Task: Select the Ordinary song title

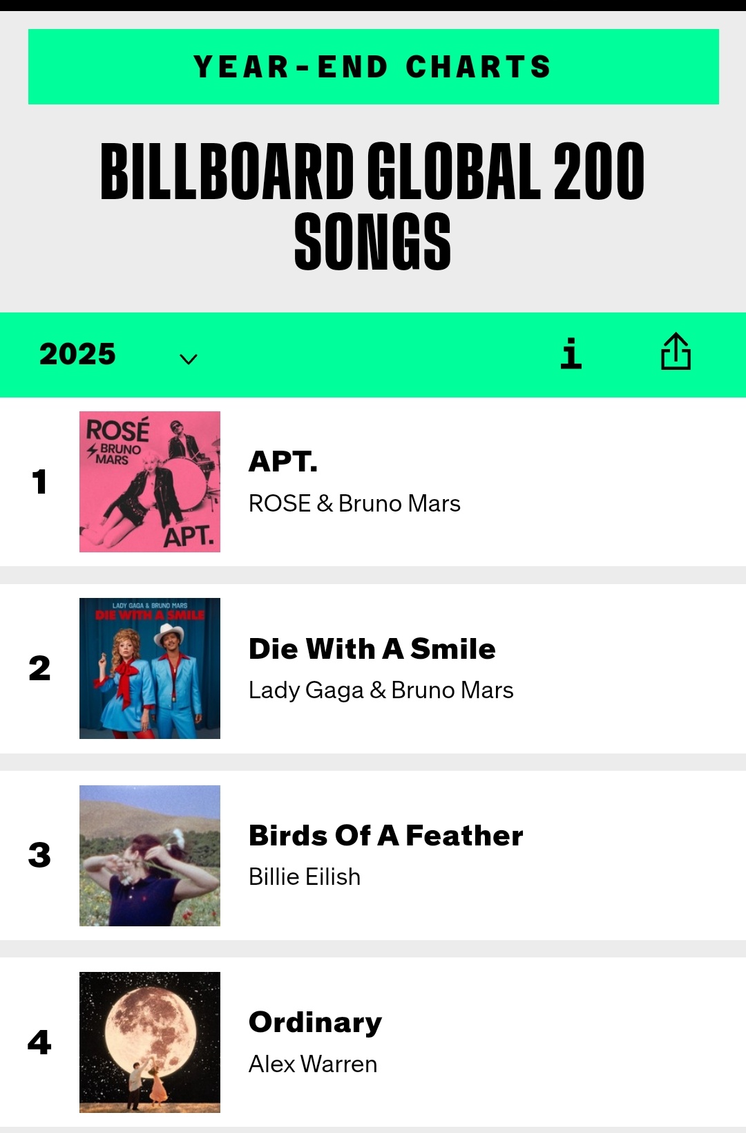Action: pos(316,1022)
